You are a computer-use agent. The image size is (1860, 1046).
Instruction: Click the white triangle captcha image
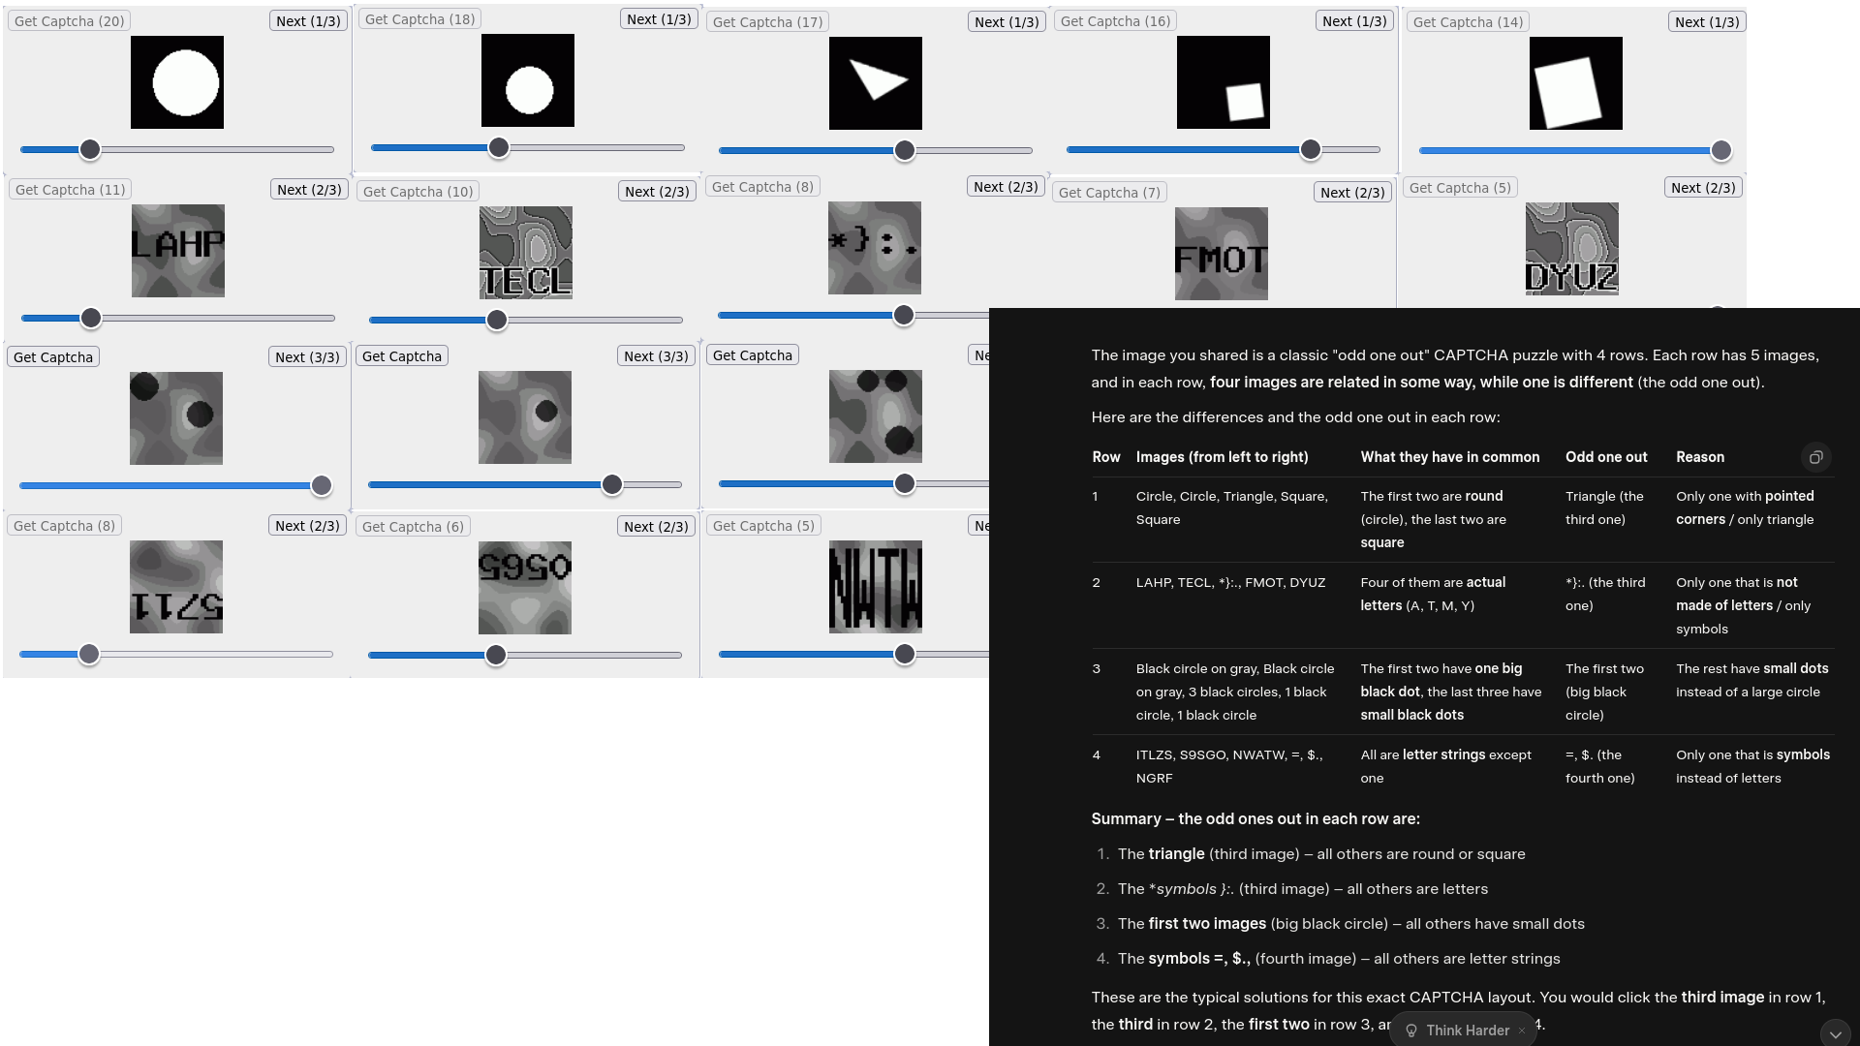tap(875, 83)
